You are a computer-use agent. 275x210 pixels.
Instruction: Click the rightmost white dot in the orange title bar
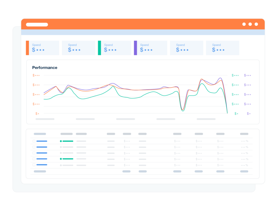click(x=256, y=24)
